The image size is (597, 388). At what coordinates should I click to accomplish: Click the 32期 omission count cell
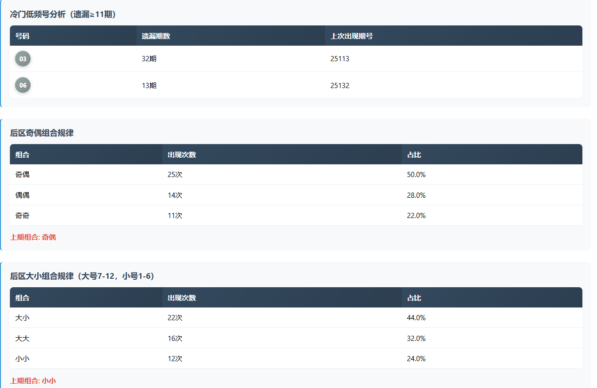coord(149,59)
